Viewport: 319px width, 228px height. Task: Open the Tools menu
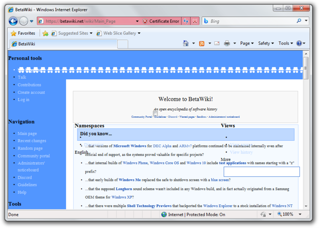(286, 43)
